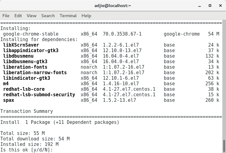This screenshot has height=153, width=226.
Task: Open the View menu
Action: [31, 16]
